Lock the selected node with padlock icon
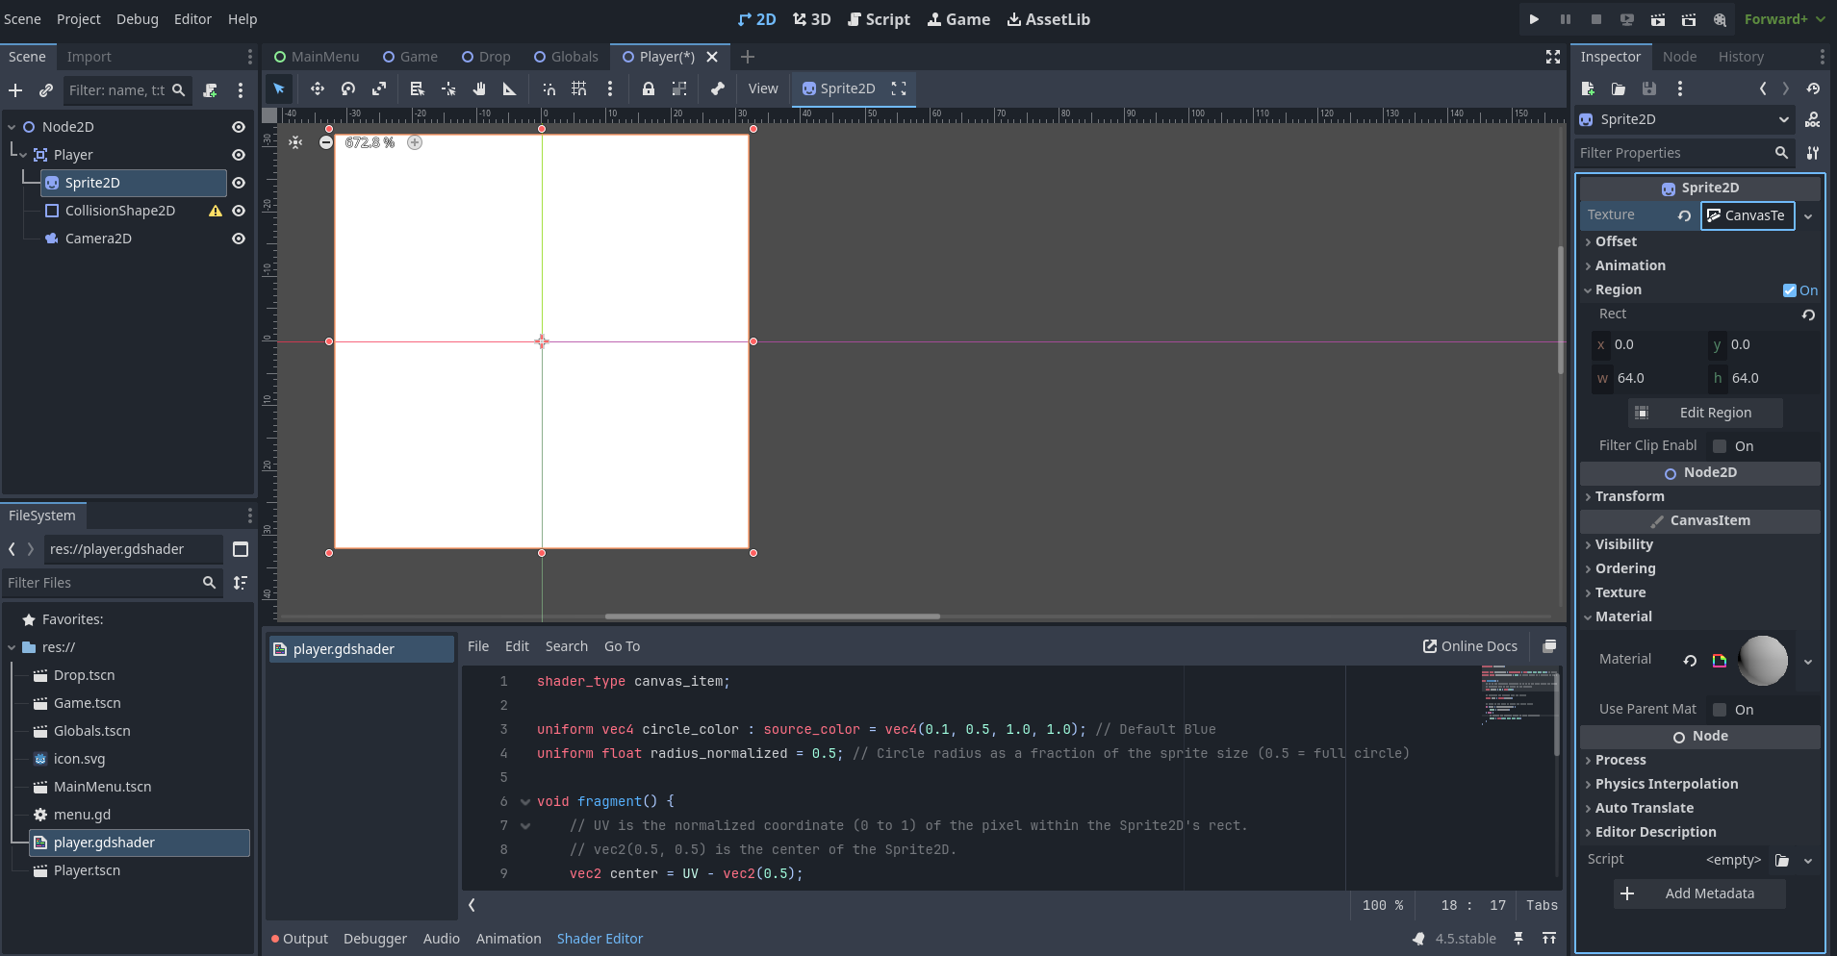This screenshot has width=1837, height=956. pos(649,88)
